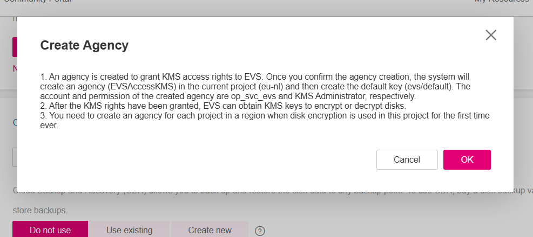Click the help question mark icon
The height and width of the screenshot is (237, 533).
click(260, 231)
